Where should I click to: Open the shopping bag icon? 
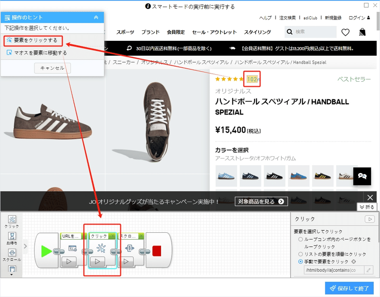[x=362, y=32]
